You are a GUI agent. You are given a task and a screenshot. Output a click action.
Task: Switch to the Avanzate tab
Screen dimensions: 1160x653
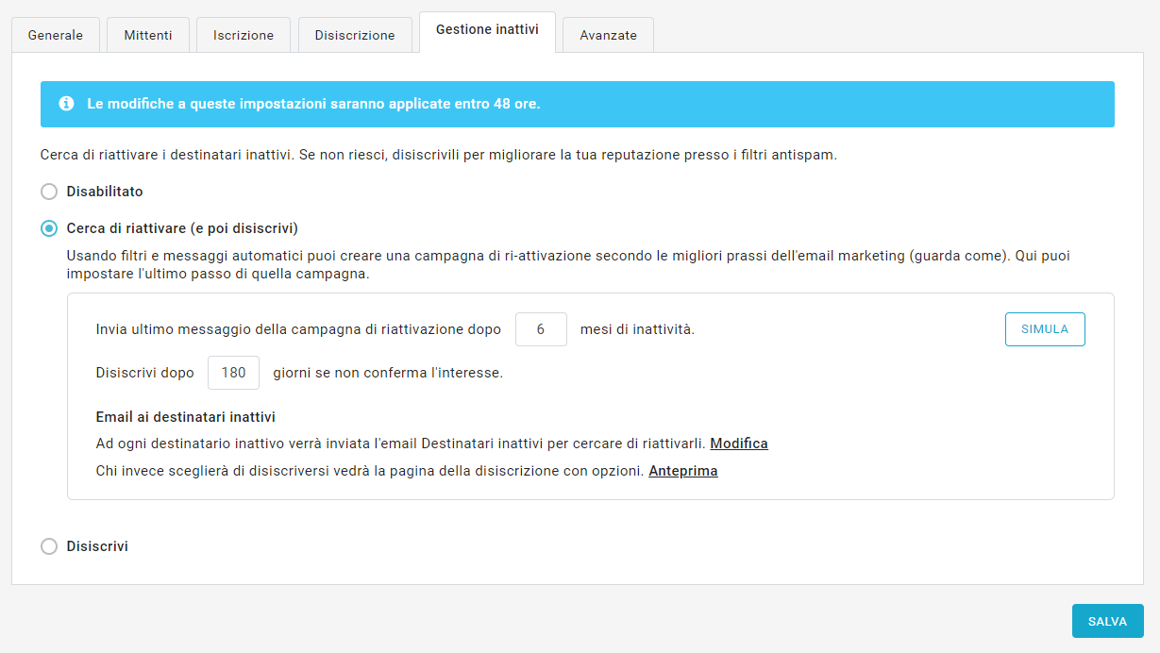pos(608,35)
